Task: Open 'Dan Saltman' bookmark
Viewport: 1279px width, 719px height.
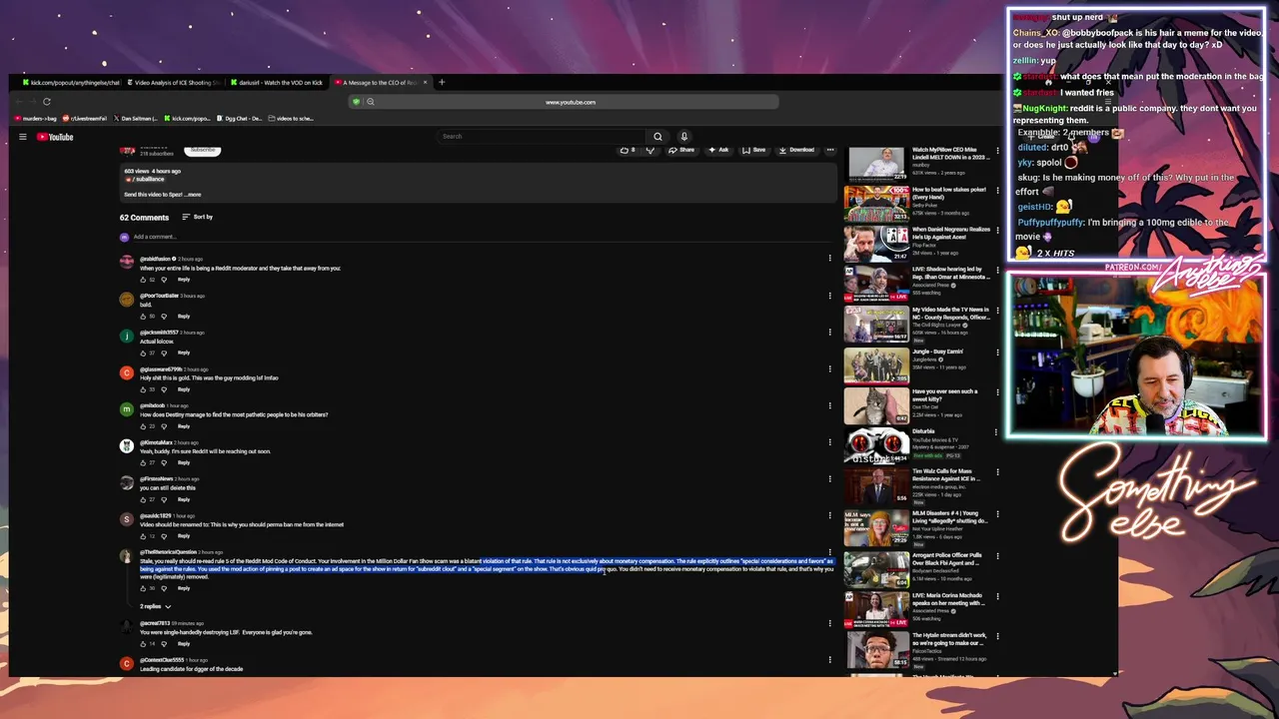Action: click(136, 119)
